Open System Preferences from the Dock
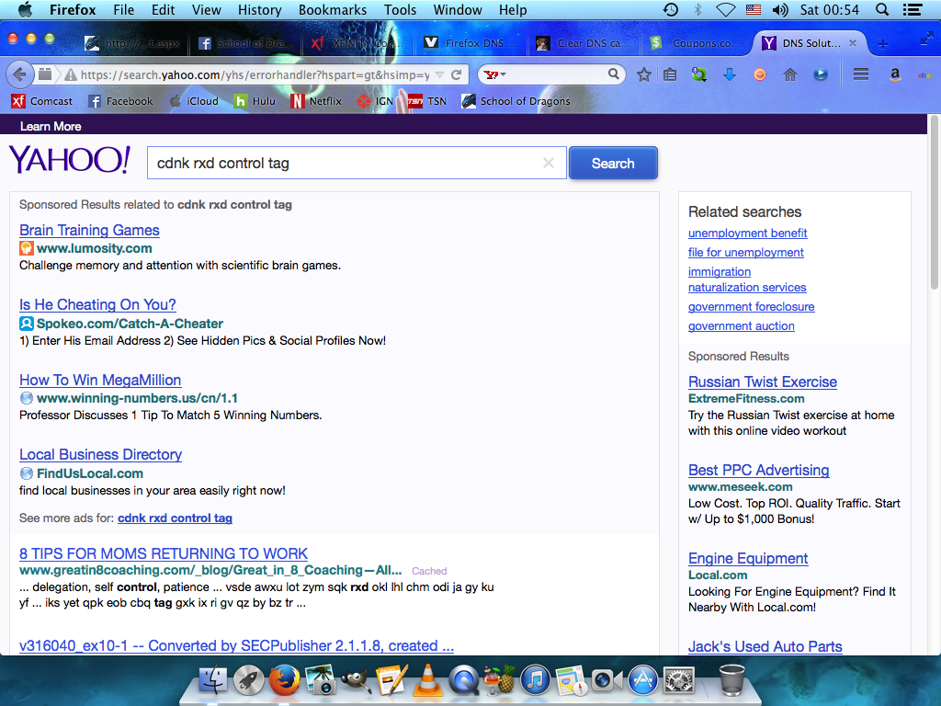 click(679, 681)
